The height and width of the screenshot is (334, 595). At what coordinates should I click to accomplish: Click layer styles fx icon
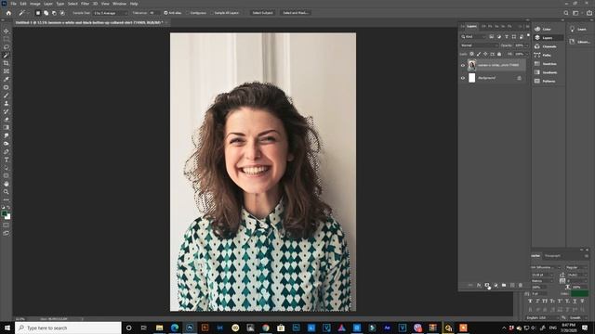click(x=479, y=285)
